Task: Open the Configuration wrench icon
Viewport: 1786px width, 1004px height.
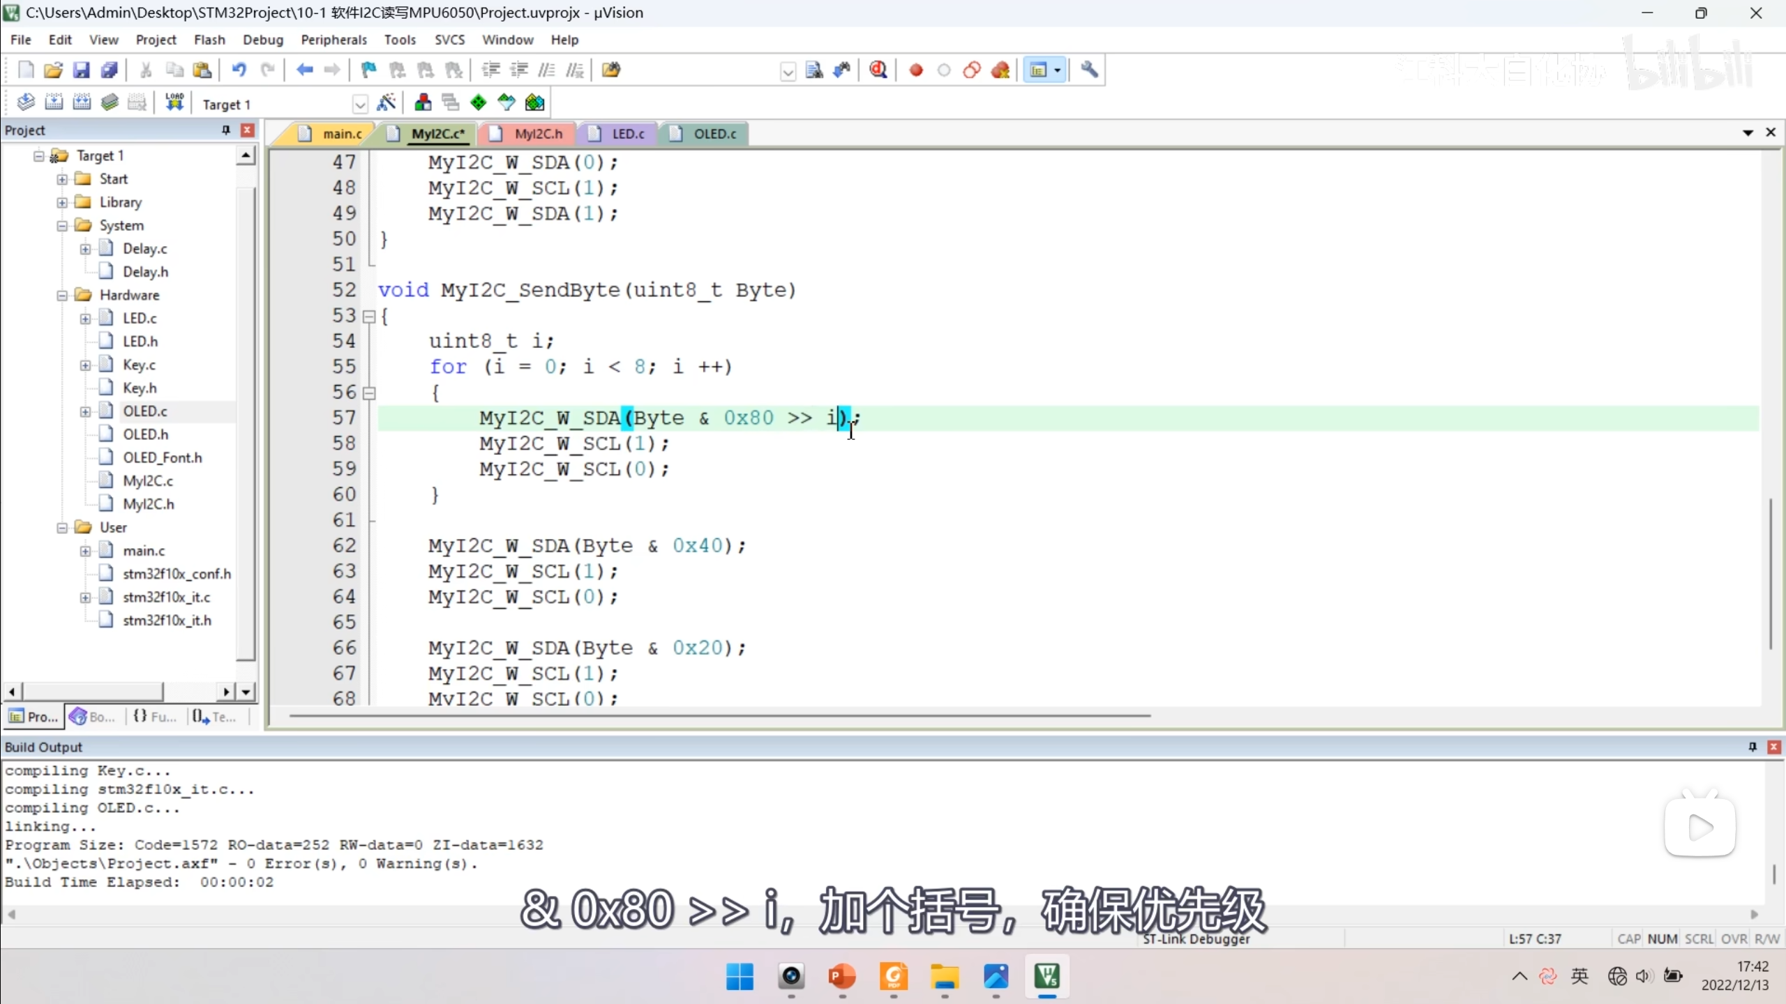Action: click(x=1089, y=70)
